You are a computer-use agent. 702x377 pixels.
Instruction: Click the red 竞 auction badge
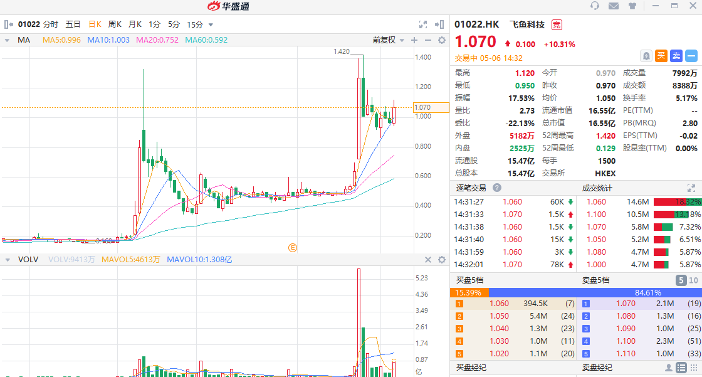(557, 24)
